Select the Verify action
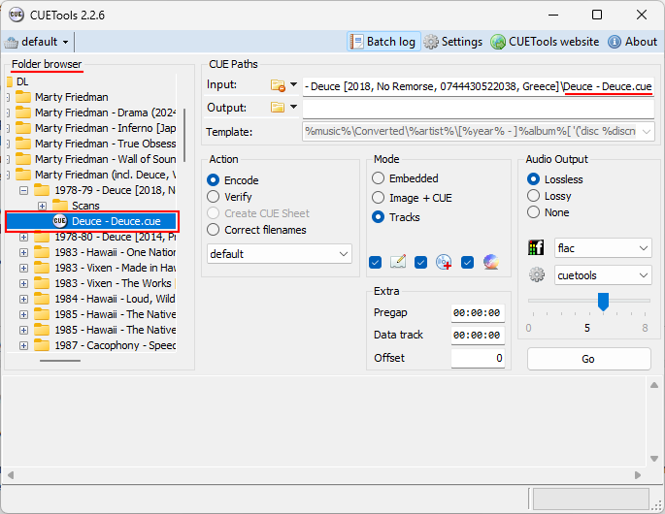 (229, 197)
